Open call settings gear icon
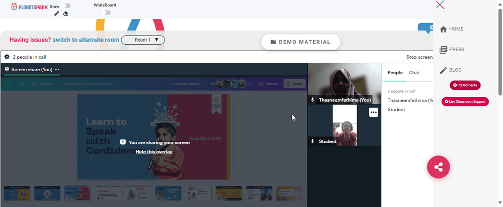 tap(7, 57)
